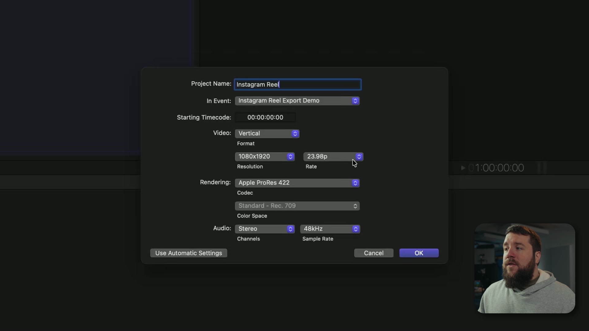Open the Resolution dropdown showing 1080x1920
This screenshot has height=331, width=589.
tap(265, 157)
